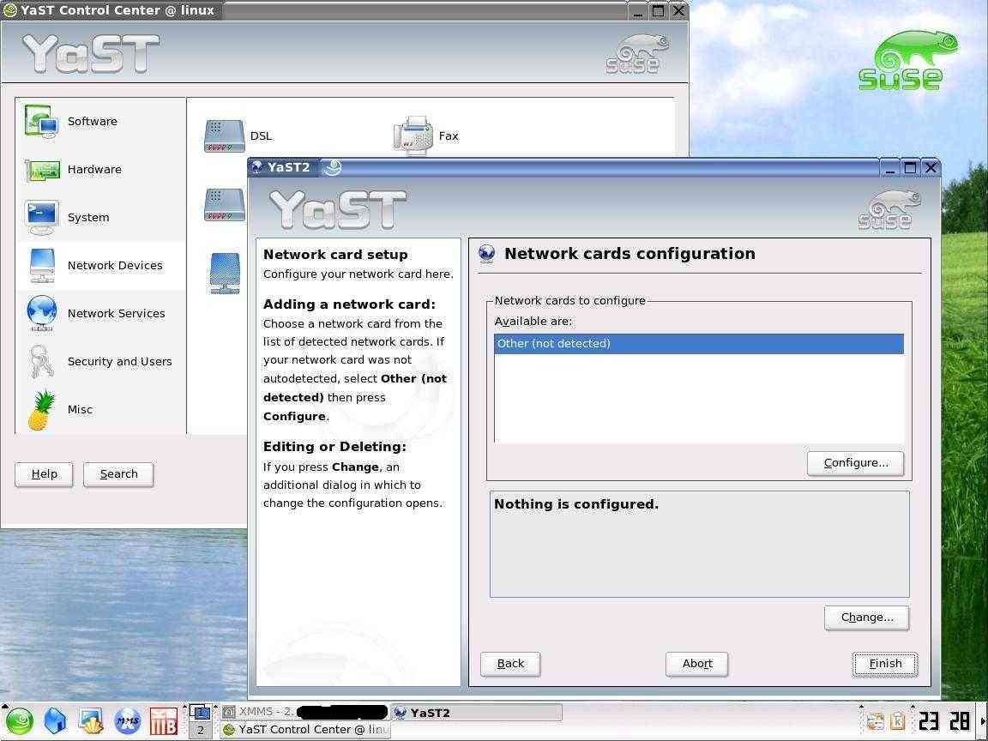Viewport: 988px width, 741px height.
Task: Launch the DSL module in Control Center
Action: [238, 136]
